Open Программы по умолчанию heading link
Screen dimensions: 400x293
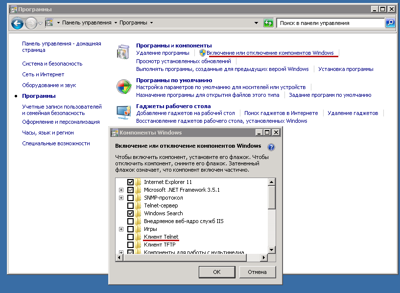(x=174, y=80)
